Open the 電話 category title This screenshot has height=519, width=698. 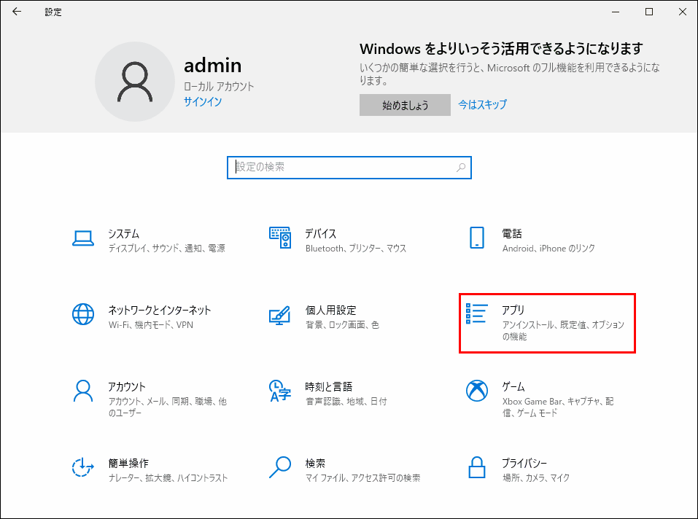[512, 233]
